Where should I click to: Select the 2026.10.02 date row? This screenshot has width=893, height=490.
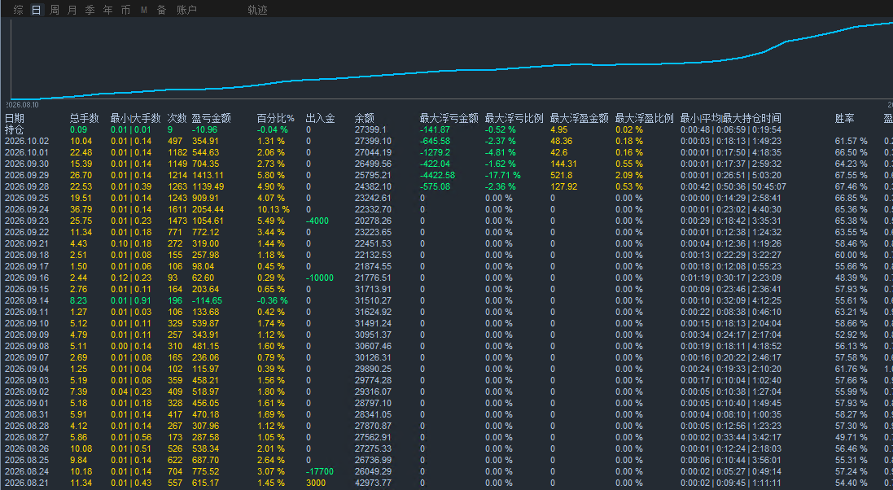click(x=27, y=142)
